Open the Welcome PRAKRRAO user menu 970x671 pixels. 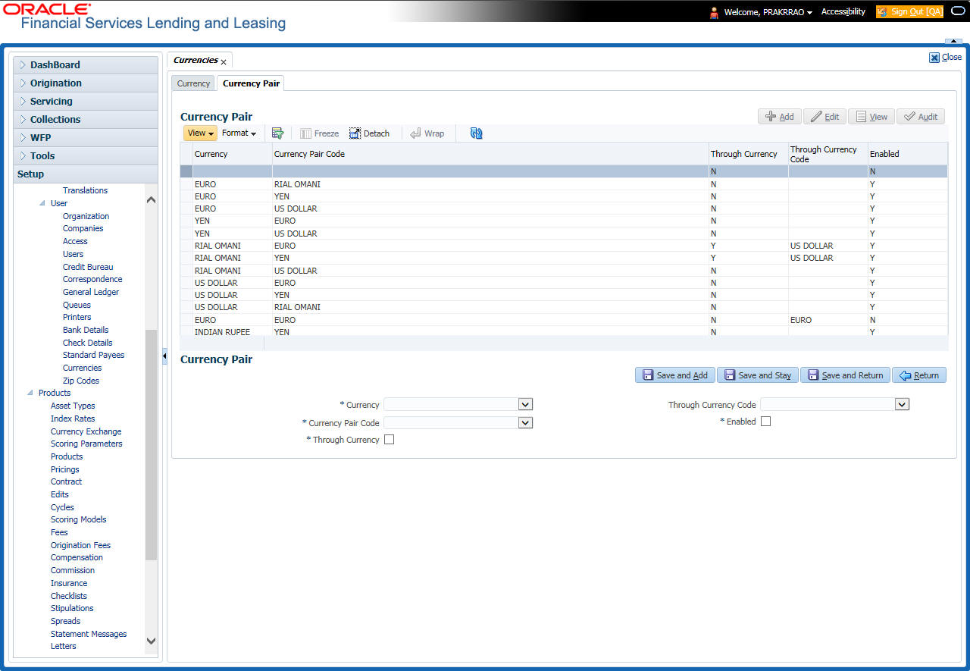tap(768, 12)
